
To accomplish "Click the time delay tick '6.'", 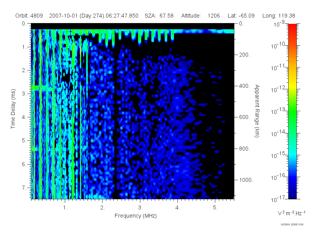I will tap(24, 164).
